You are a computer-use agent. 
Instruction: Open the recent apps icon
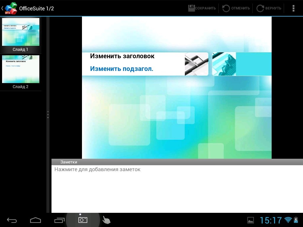[59, 220]
